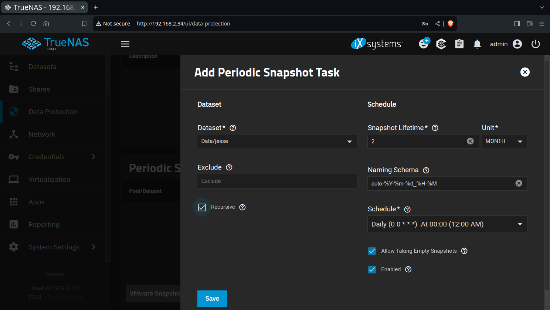The width and height of the screenshot is (550, 310).
Task: Open Virtualization in the sidebar
Action: [x=52, y=180]
